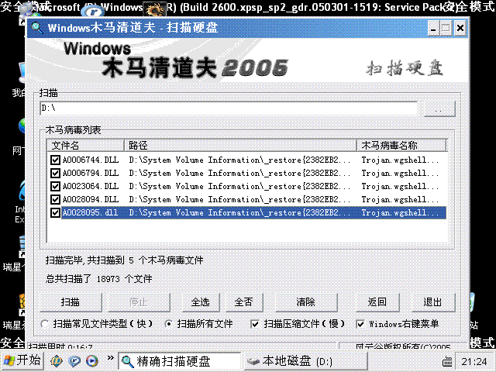Click the 全否 deselect-all button

pos(244,302)
